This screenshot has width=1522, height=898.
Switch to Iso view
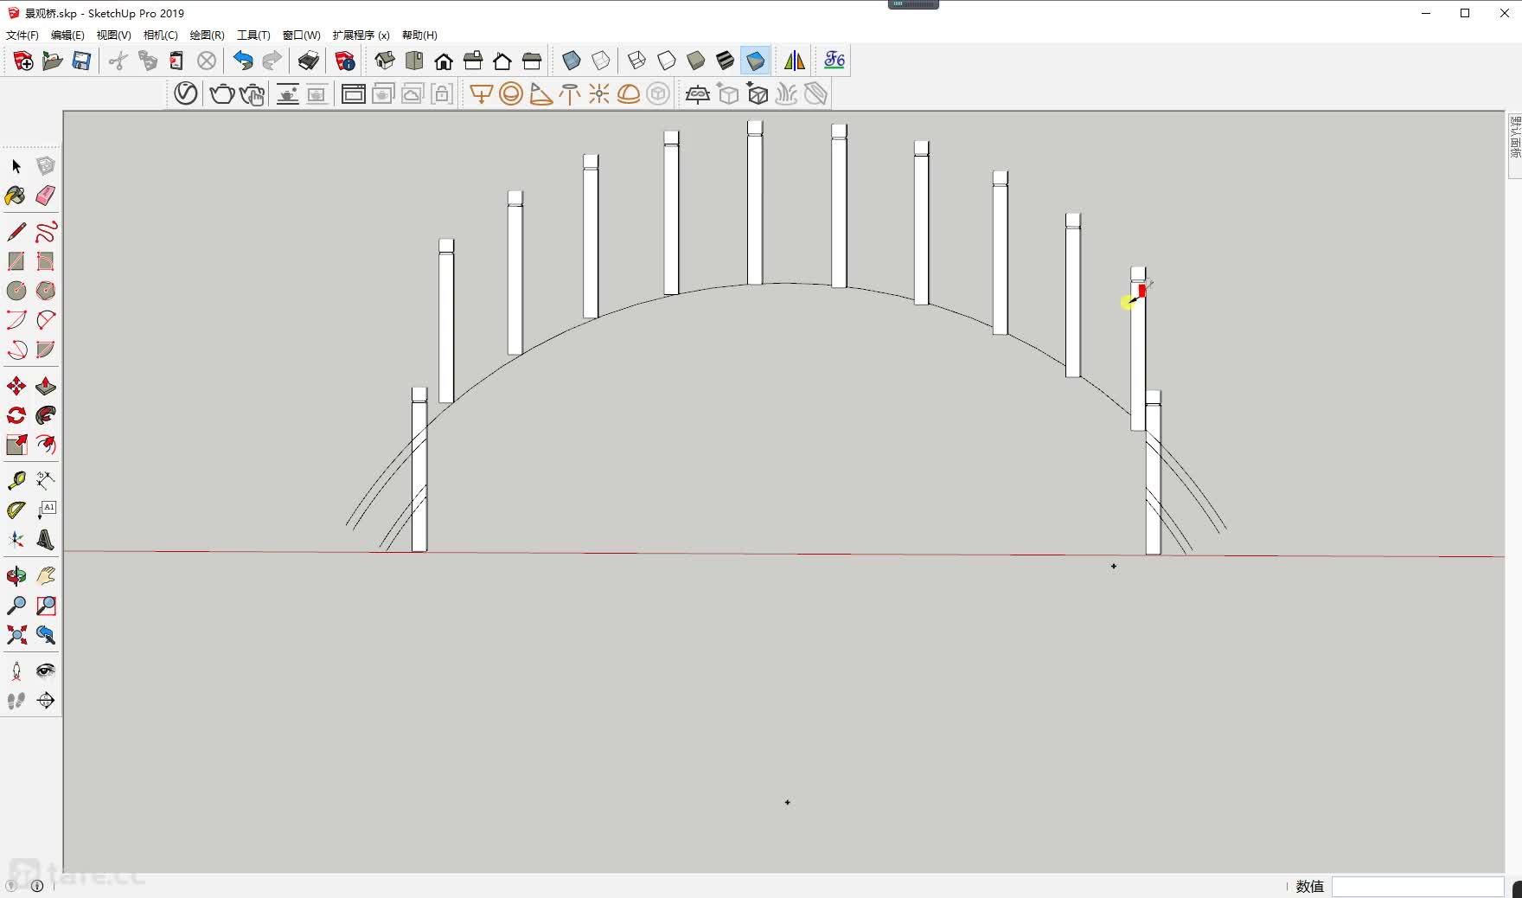click(385, 61)
